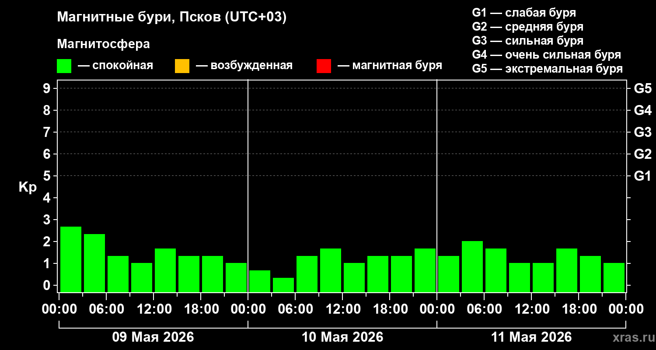Click the 10 Мая 2026 date label

tap(342, 337)
